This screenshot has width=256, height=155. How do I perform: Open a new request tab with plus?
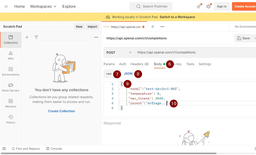click(153, 27)
